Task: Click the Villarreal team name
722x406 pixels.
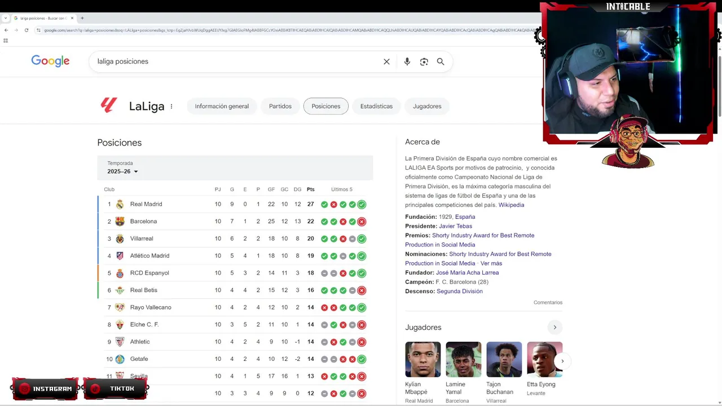Action: pyautogui.click(x=142, y=239)
